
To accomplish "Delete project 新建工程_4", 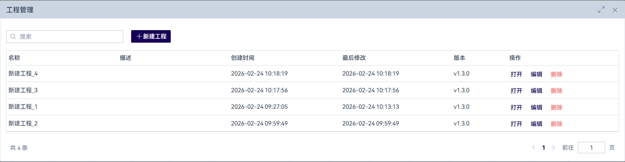I will pos(556,74).
